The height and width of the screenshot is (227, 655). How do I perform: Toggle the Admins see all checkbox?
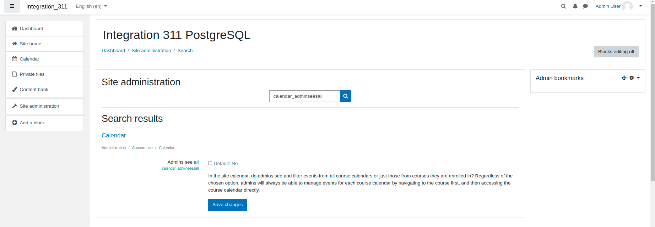click(x=210, y=163)
